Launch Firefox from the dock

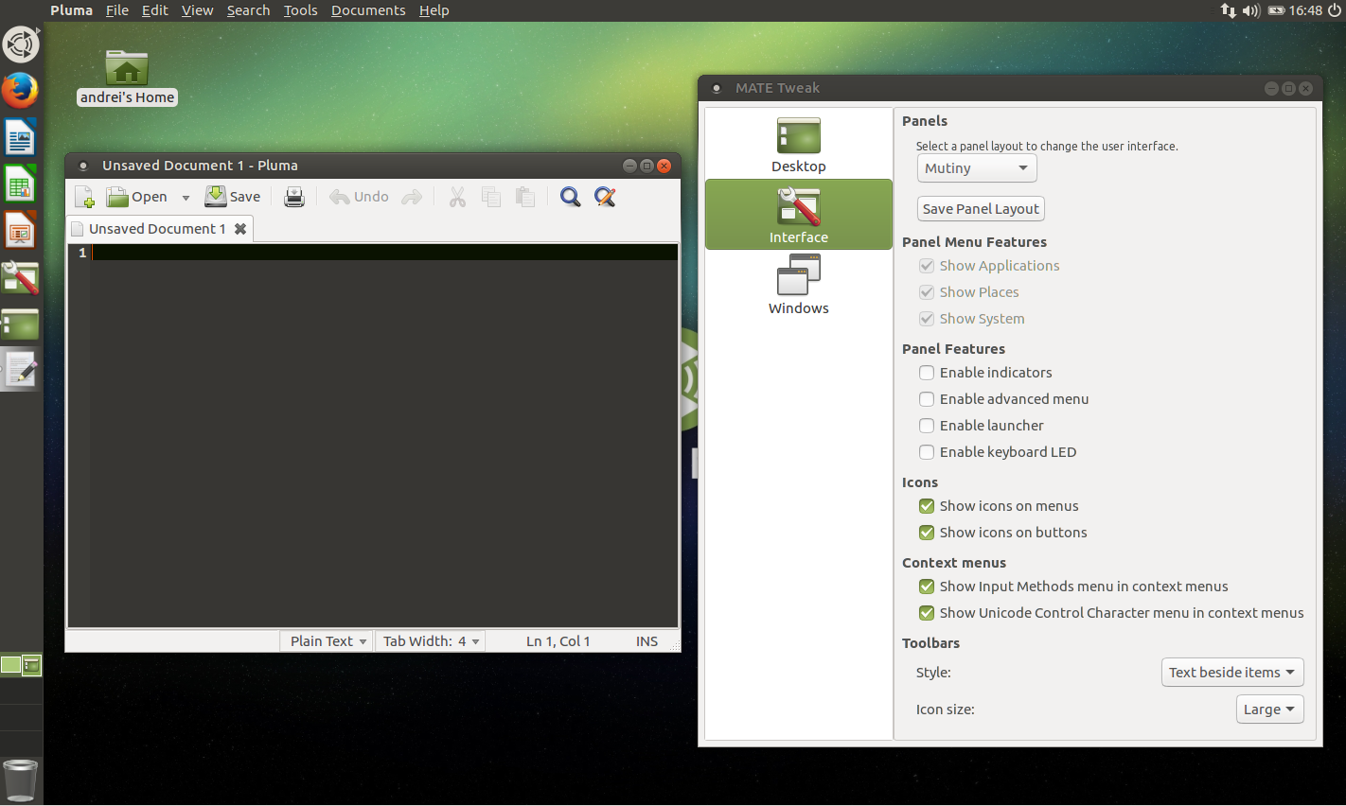coord(20,91)
